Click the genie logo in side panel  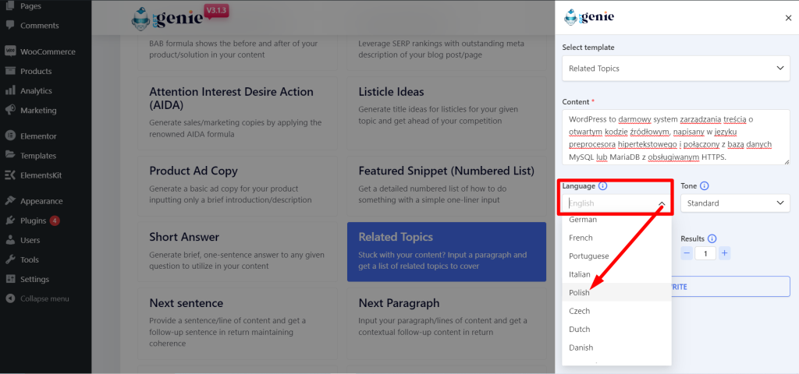point(589,17)
